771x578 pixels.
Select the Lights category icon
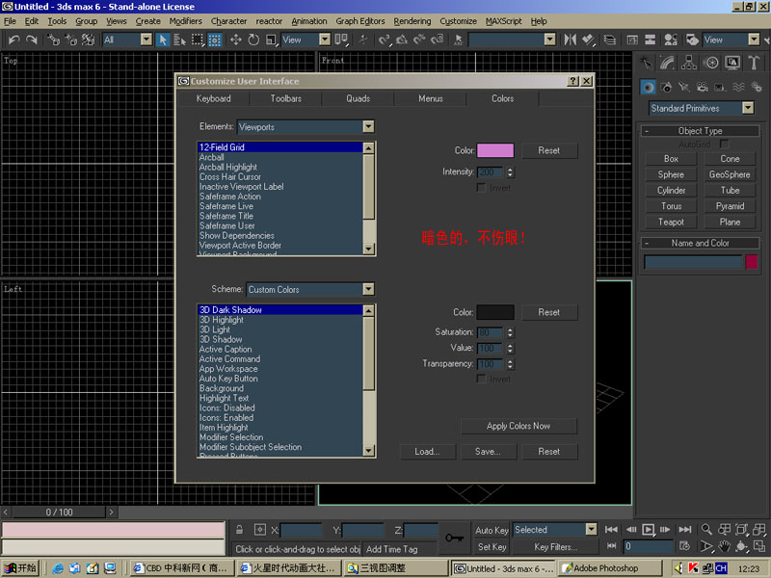(x=684, y=88)
